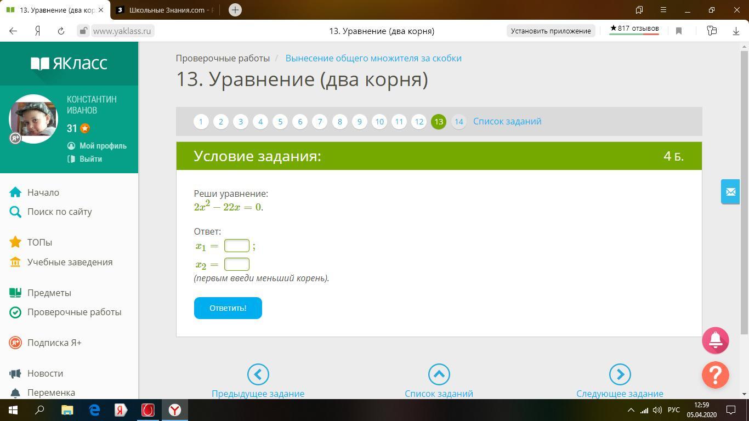Open the Вынесение общего множителя за скобки breadcrumb
This screenshot has height=421, width=749.
point(373,58)
